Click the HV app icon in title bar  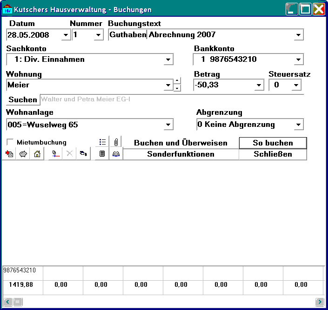click(x=7, y=9)
